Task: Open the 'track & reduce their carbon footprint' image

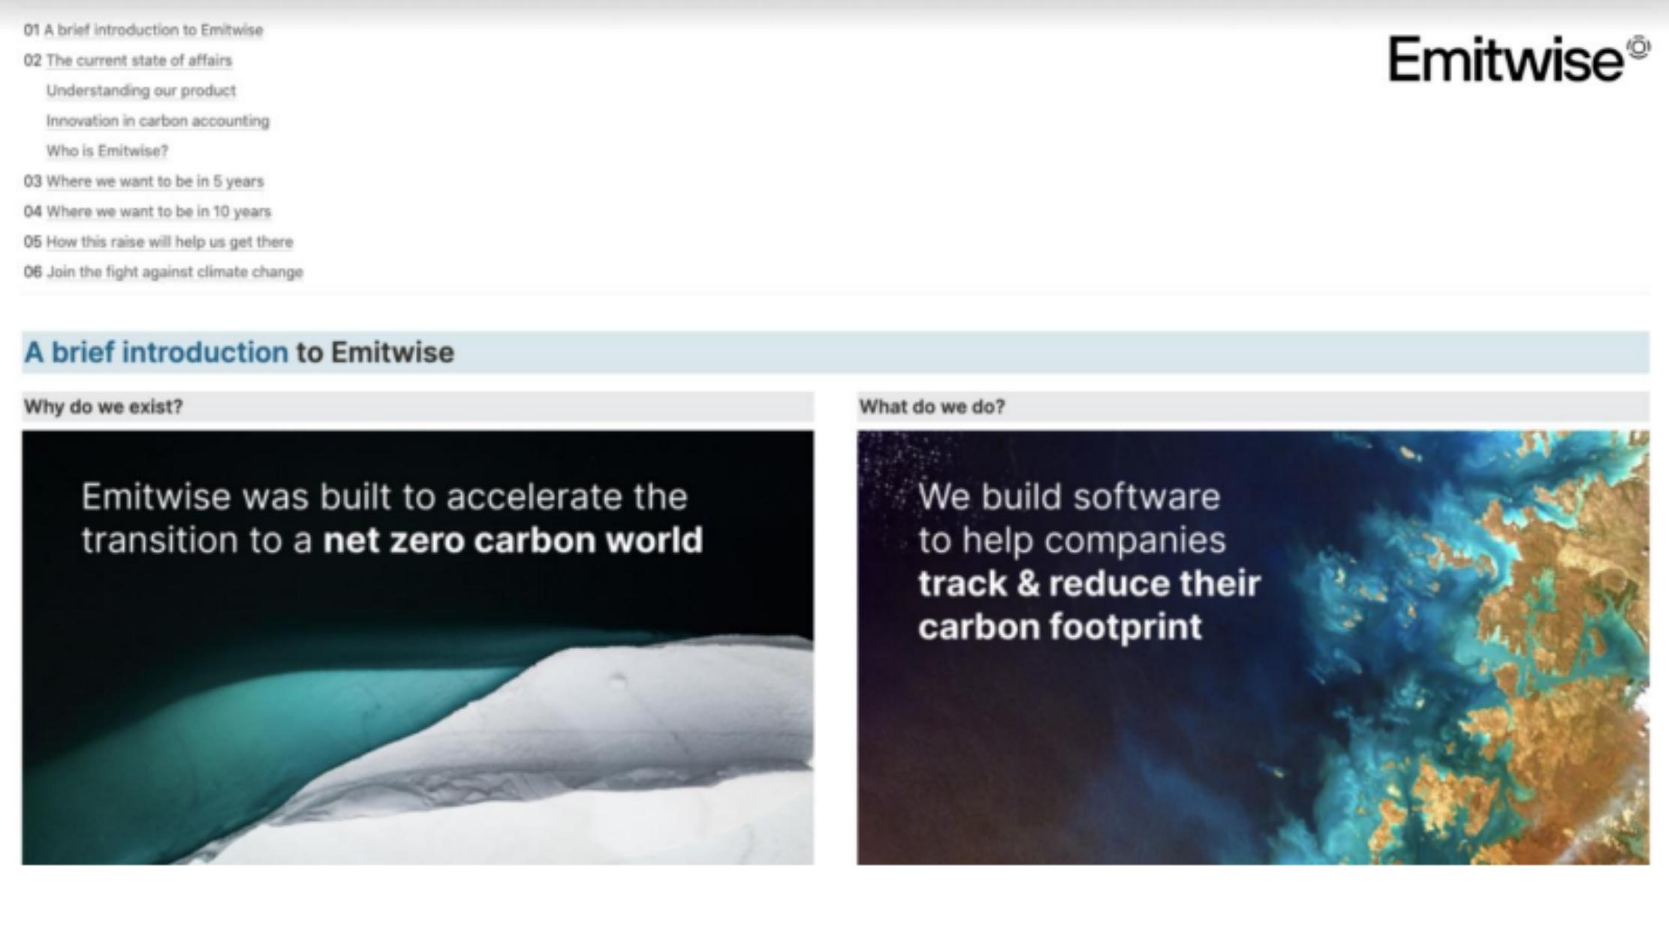Action: pyautogui.click(x=1253, y=648)
